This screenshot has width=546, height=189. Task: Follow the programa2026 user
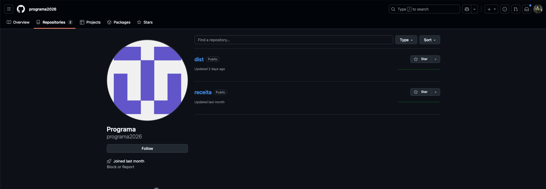[147, 148]
